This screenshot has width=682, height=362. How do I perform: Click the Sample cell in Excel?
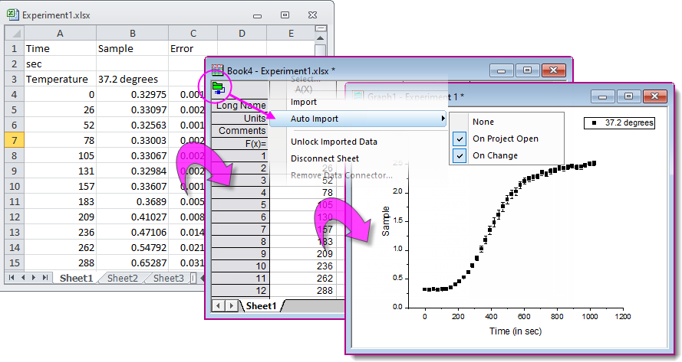(132, 49)
